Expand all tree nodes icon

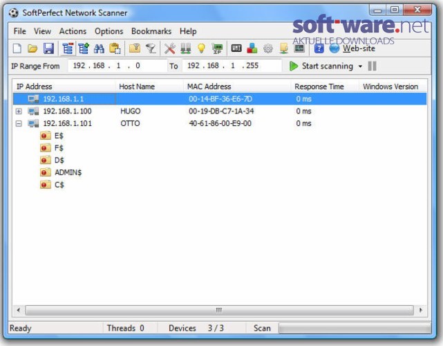click(x=84, y=48)
